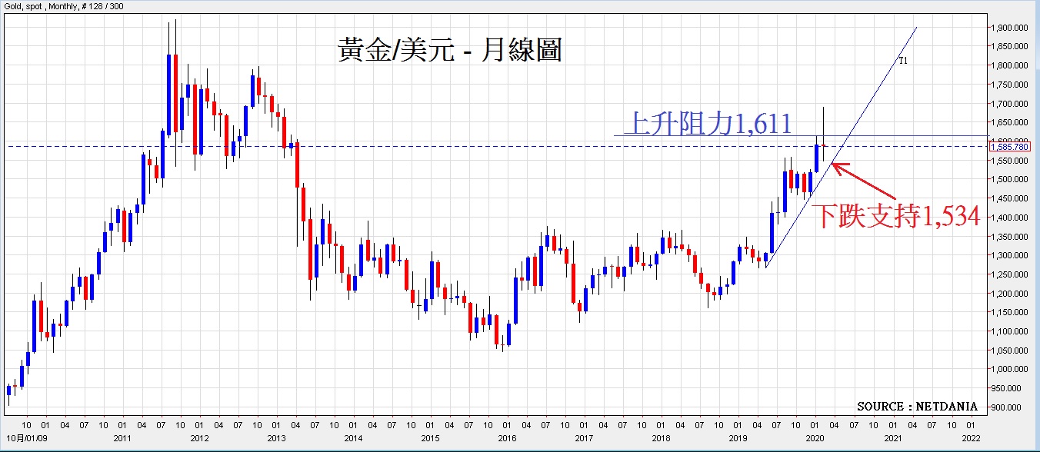Select 2019 on the time axis
The height and width of the screenshot is (452, 1040).
click(x=738, y=438)
